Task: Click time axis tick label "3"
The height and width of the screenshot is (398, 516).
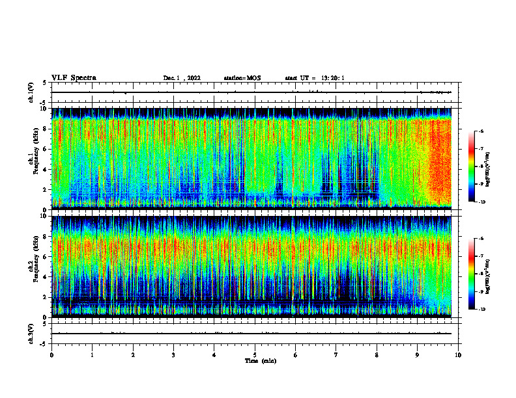Action: [173, 355]
